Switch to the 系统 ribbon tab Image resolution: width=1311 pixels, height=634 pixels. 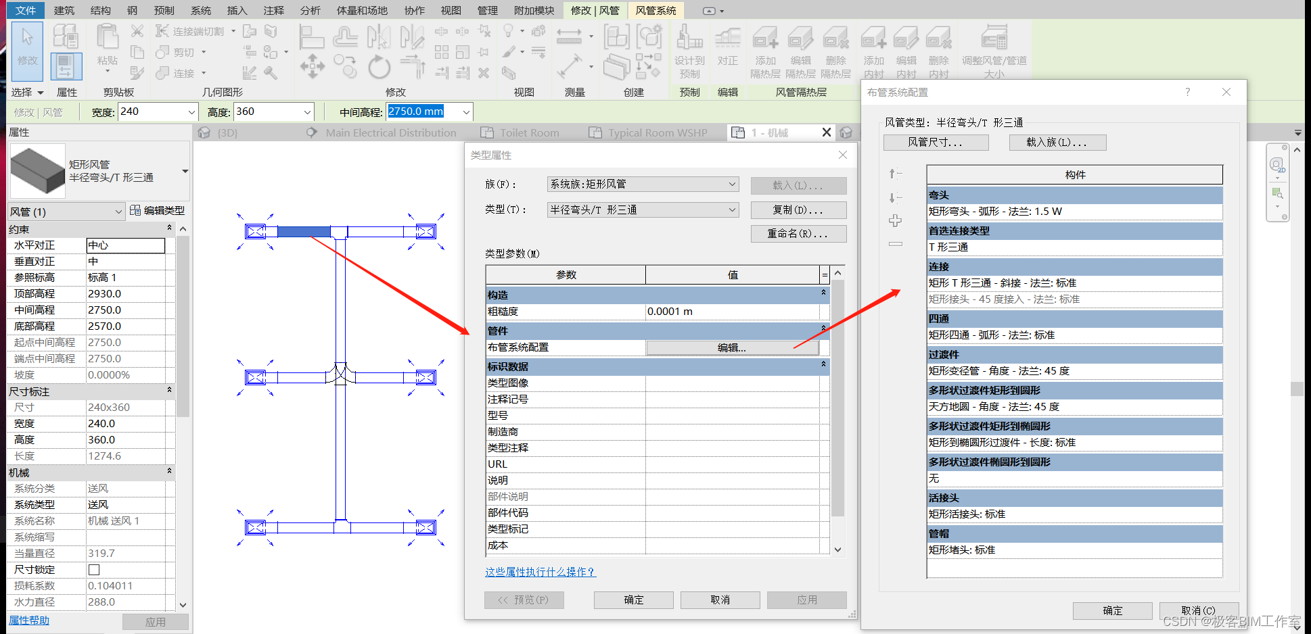coord(201,10)
